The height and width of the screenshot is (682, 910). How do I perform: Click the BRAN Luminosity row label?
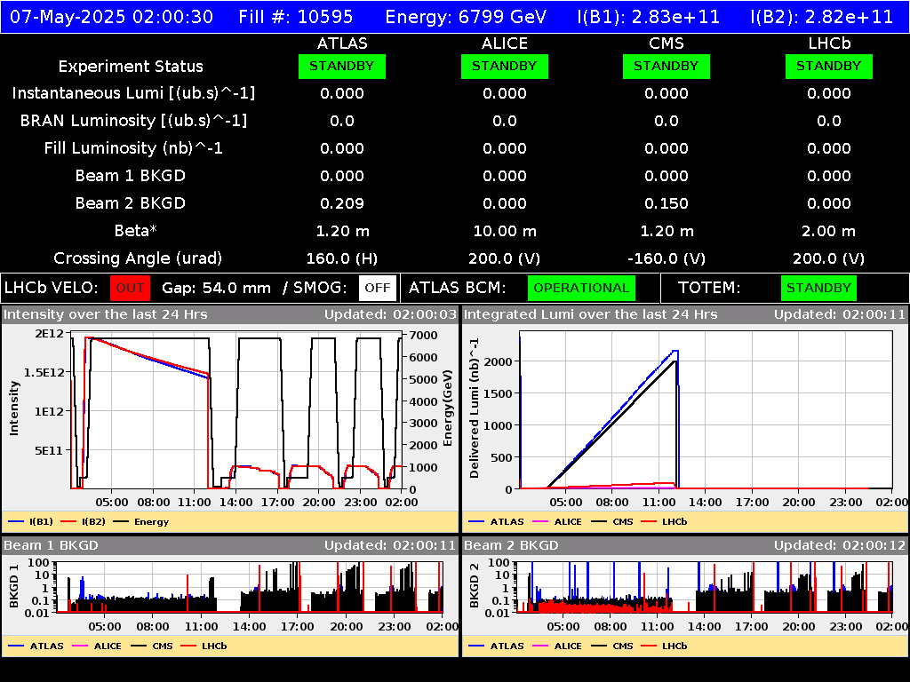(x=133, y=121)
